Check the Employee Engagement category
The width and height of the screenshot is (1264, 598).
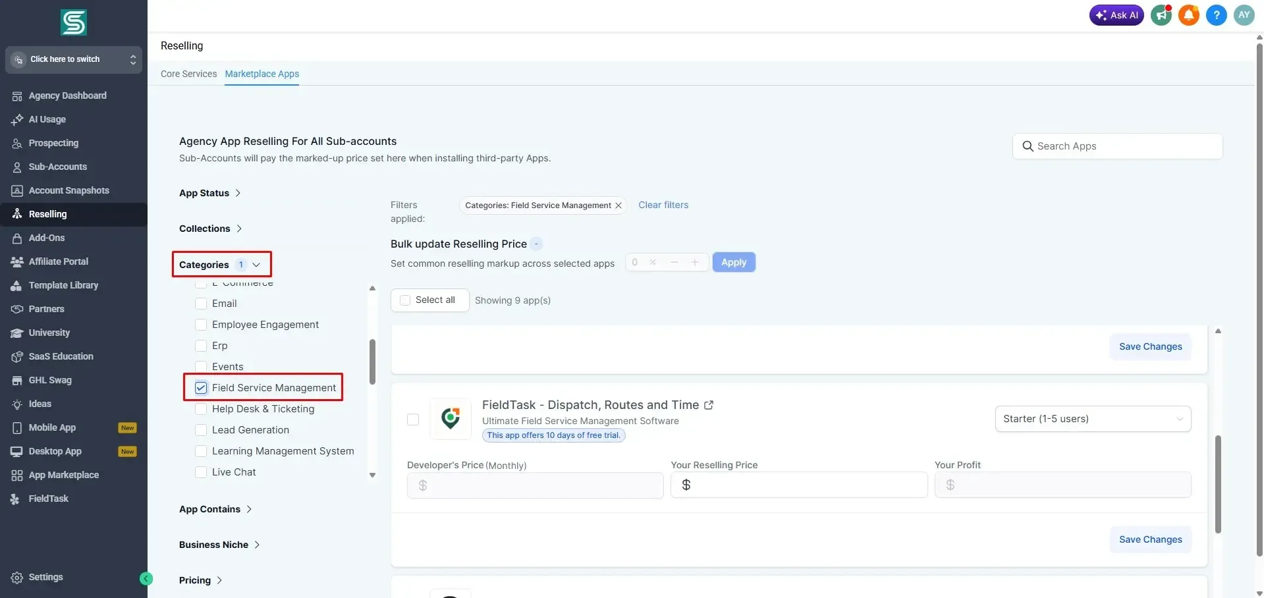201,325
